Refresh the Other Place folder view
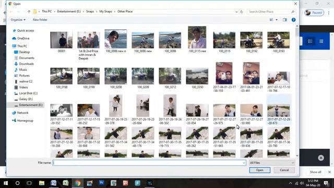Image resolution: width=334 pixels, height=188 pixels. coord(241,11)
